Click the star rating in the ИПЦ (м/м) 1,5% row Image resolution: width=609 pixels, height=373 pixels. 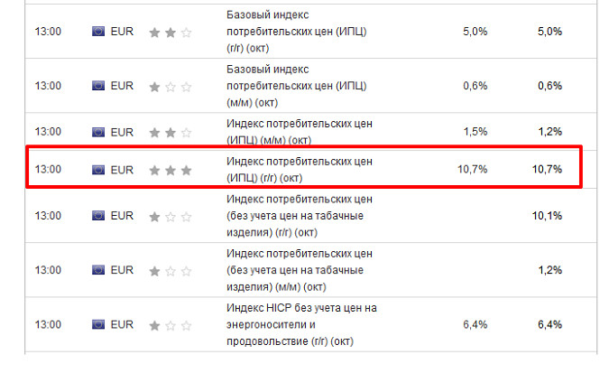pos(171,132)
